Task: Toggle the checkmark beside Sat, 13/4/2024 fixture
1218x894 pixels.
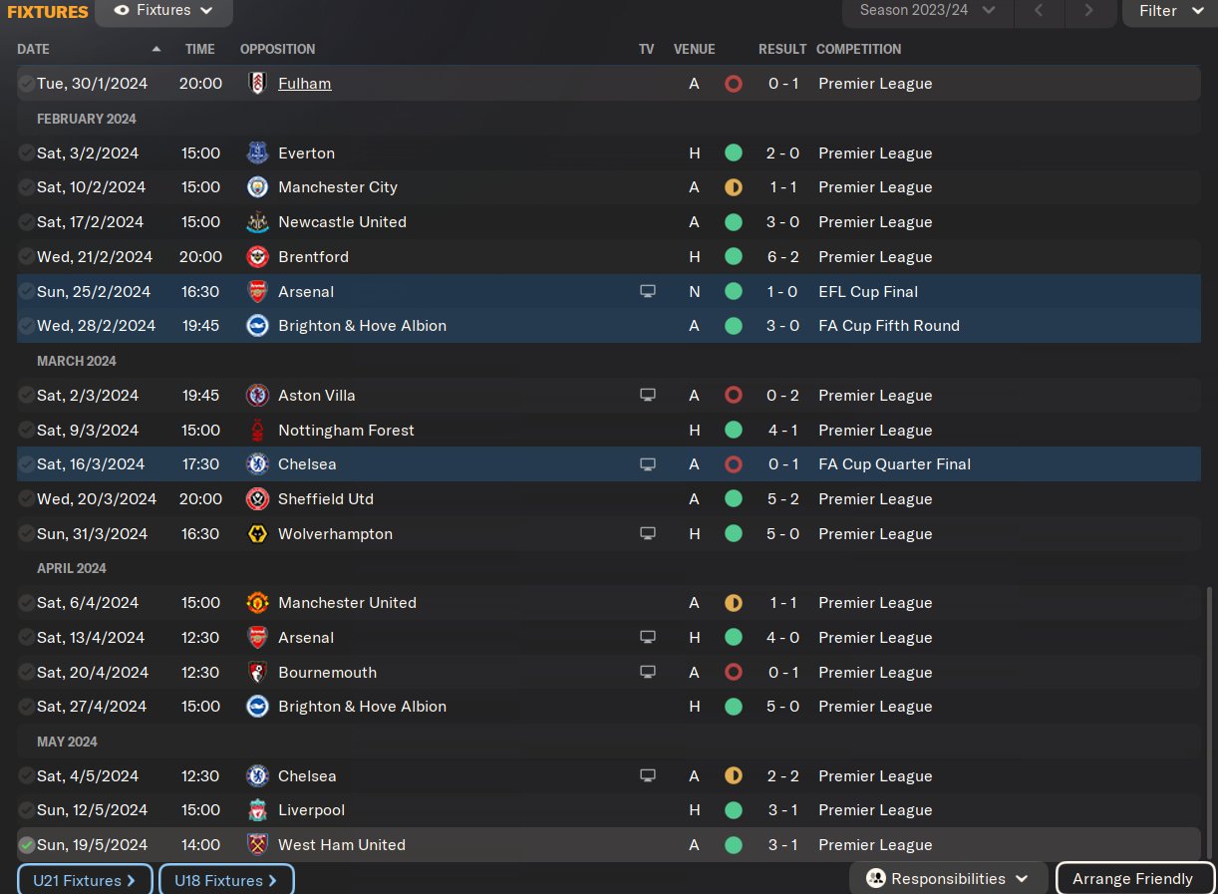Action: [26, 638]
